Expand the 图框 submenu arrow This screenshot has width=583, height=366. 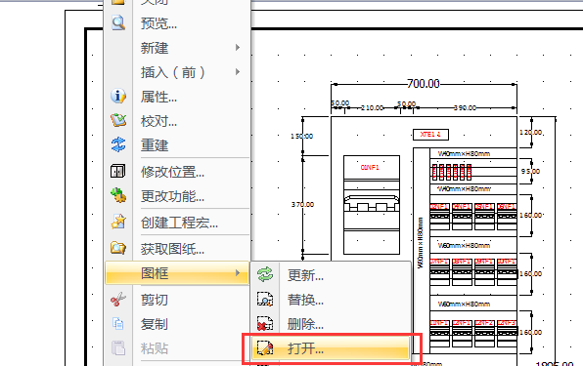coord(238,273)
